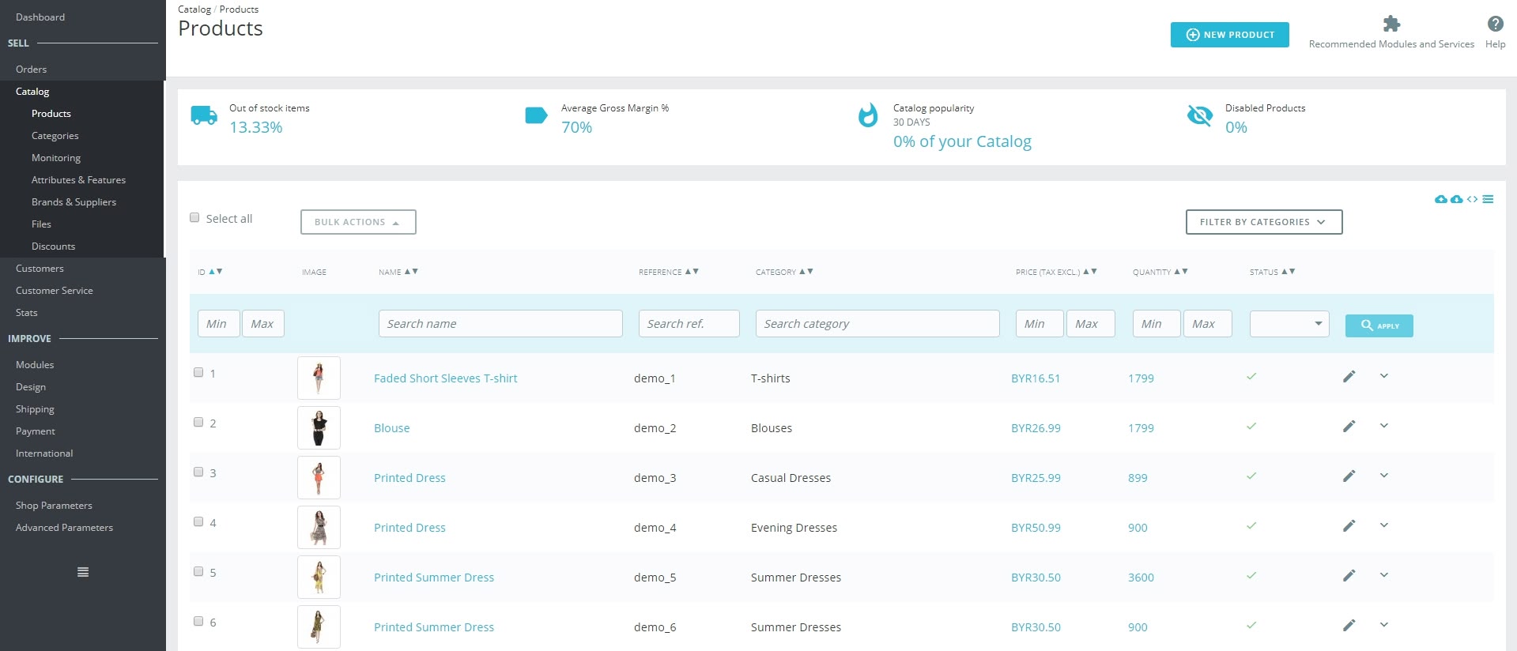Click the cloud upload icon above the table
Viewport: 1517px width, 651px height.
(x=1440, y=199)
